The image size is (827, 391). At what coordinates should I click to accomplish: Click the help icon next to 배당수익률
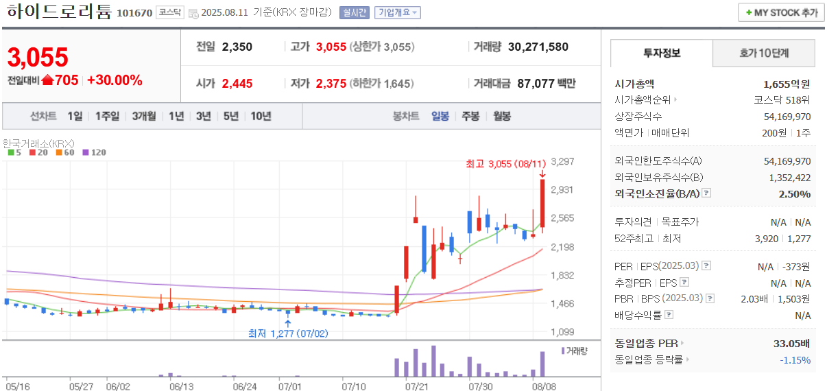coord(669,315)
